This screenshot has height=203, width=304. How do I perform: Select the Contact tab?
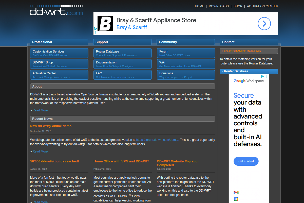coord(249,42)
